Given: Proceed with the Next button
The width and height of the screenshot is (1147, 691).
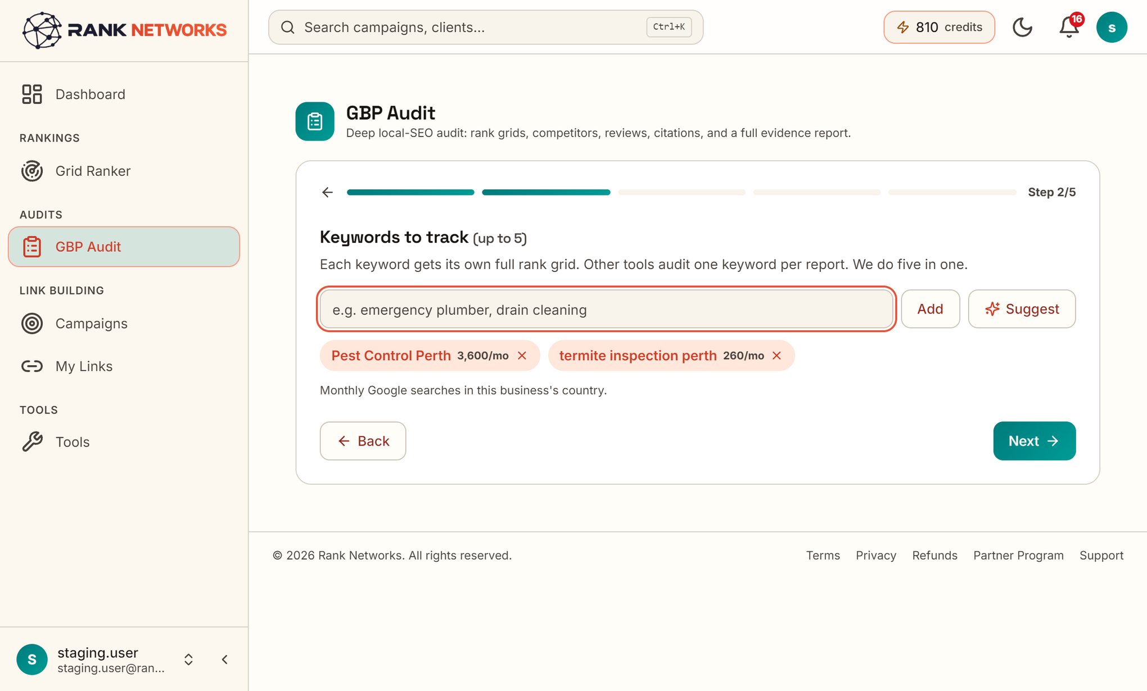Looking at the screenshot, I should click(1034, 441).
